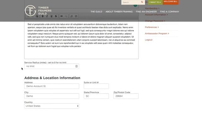202x113 pixels.
Task: Click the green Grammarly icon above the editor
Action: point(135,5)
